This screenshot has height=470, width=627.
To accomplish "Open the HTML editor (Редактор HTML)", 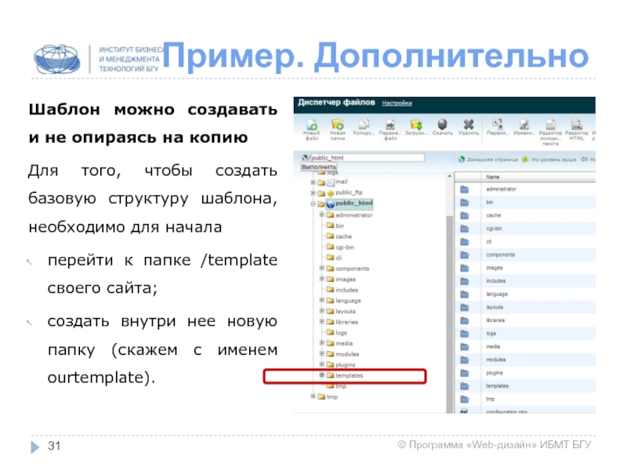I will (x=576, y=127).
